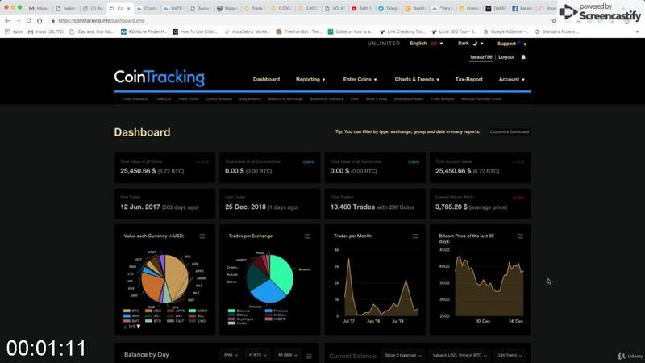The width and height of the screenshot is (645, 363).
Task: Open the Tax-Report page
Action: [x=469, y=79]
